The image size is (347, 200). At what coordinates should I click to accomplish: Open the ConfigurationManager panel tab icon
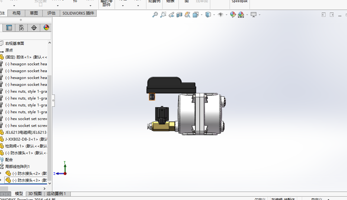tap(21, 28)
